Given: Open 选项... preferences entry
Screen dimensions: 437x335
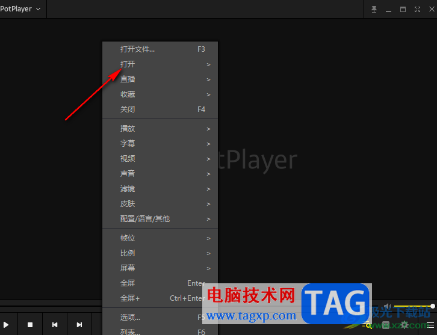Looking at the screenshot, I should click(x=160, y=318).
